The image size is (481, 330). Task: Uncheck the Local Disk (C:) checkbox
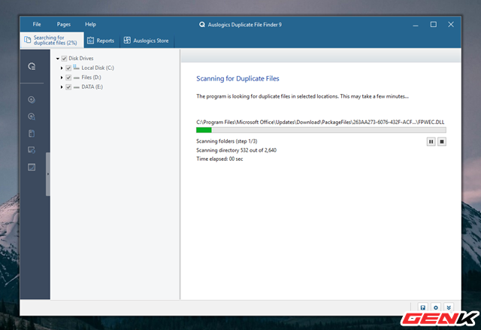point(68,68)
